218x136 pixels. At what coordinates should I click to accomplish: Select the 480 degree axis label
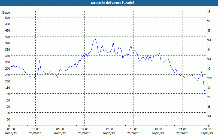(8, 24)
